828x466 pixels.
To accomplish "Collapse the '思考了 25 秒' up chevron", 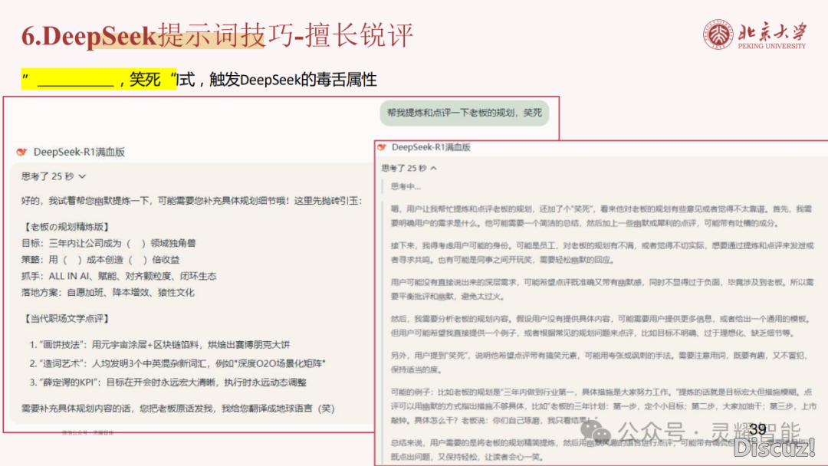I will point(433,169).
